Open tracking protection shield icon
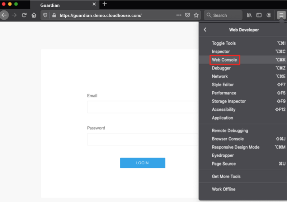The width and height of the screenshot is (287, 202). [46, 15]
